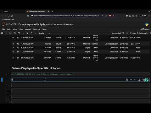Screen dimensions: 151x113
Task: Click the empty cell below the active cell
Action: click(81, 85)
